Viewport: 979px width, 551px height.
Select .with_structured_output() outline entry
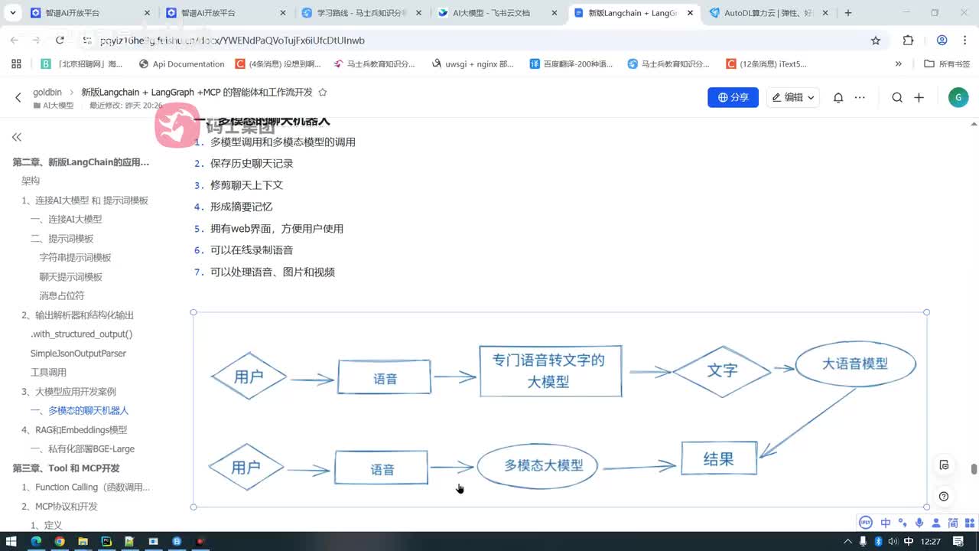tap(81, 334)
